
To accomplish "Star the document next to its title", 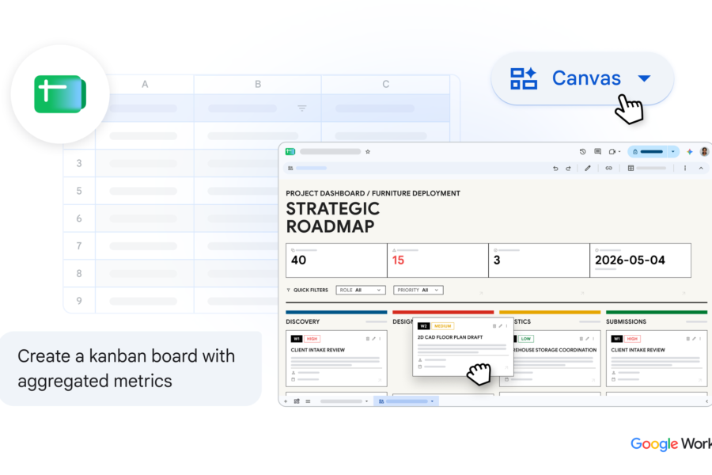I will [x=368, y=152].
